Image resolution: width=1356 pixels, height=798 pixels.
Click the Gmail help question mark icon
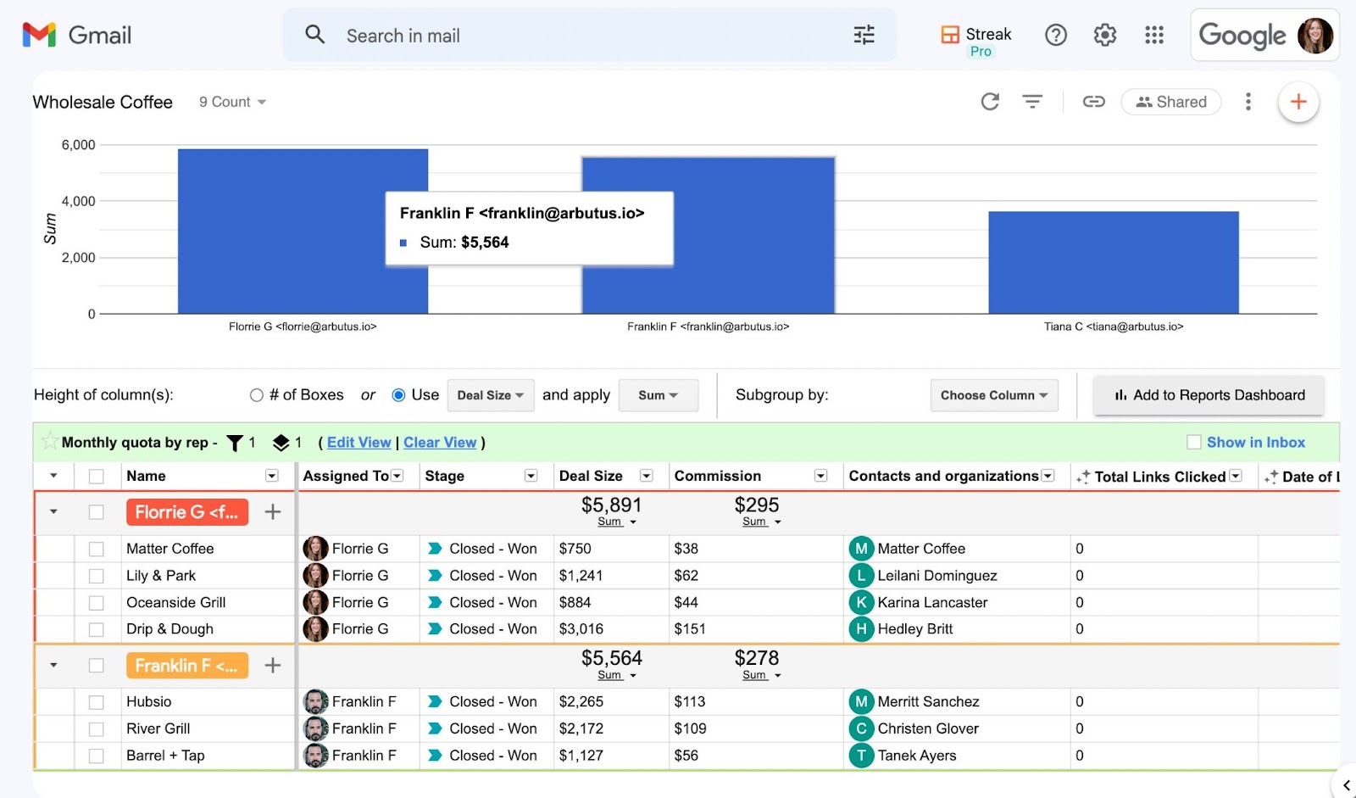[1055, 35]
